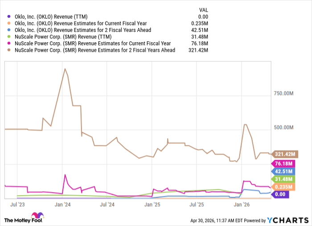Click the 31.48M value in the legend table
312x226 pixels.
[201, 37]
